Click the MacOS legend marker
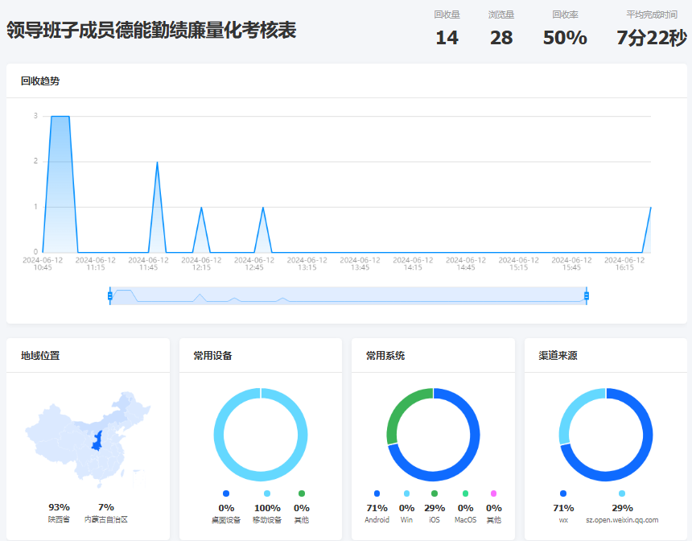The height and width of the screenshot is (541, 692). [x=465, y=494]
